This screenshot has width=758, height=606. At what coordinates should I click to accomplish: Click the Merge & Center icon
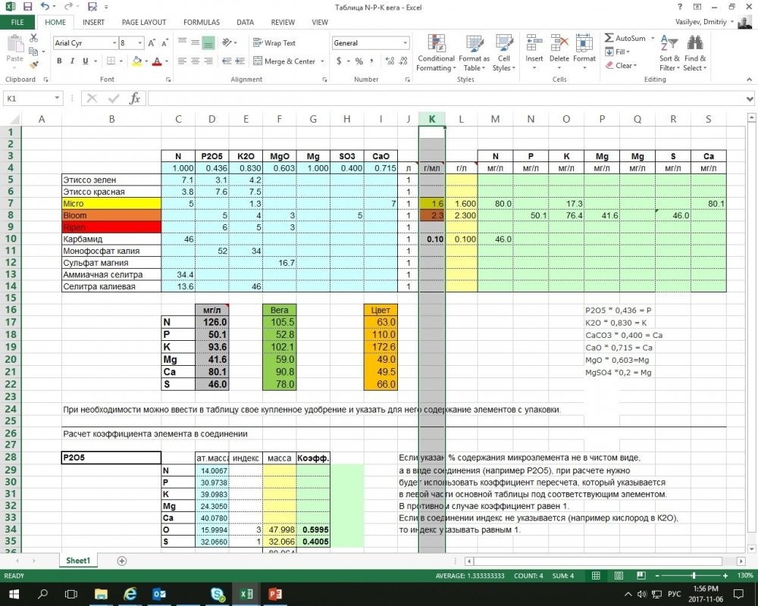[x=258, y=61]
